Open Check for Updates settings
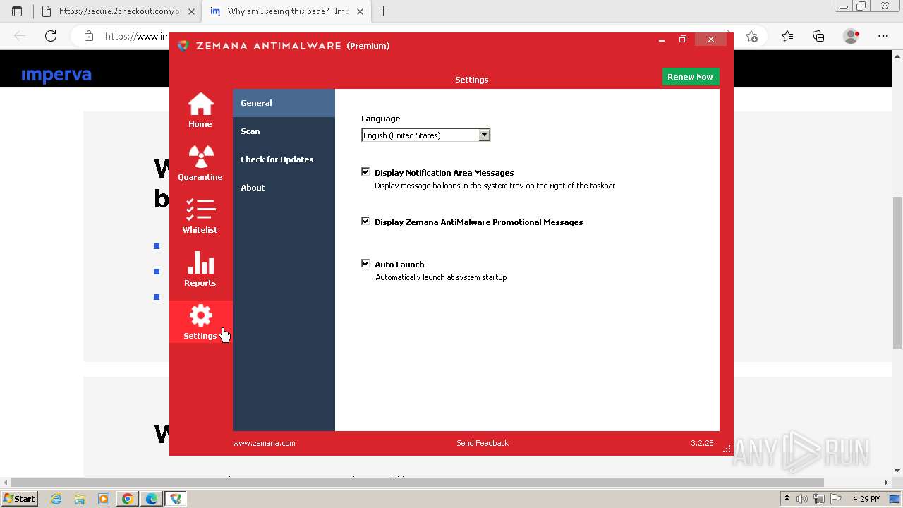 (284, 159)
